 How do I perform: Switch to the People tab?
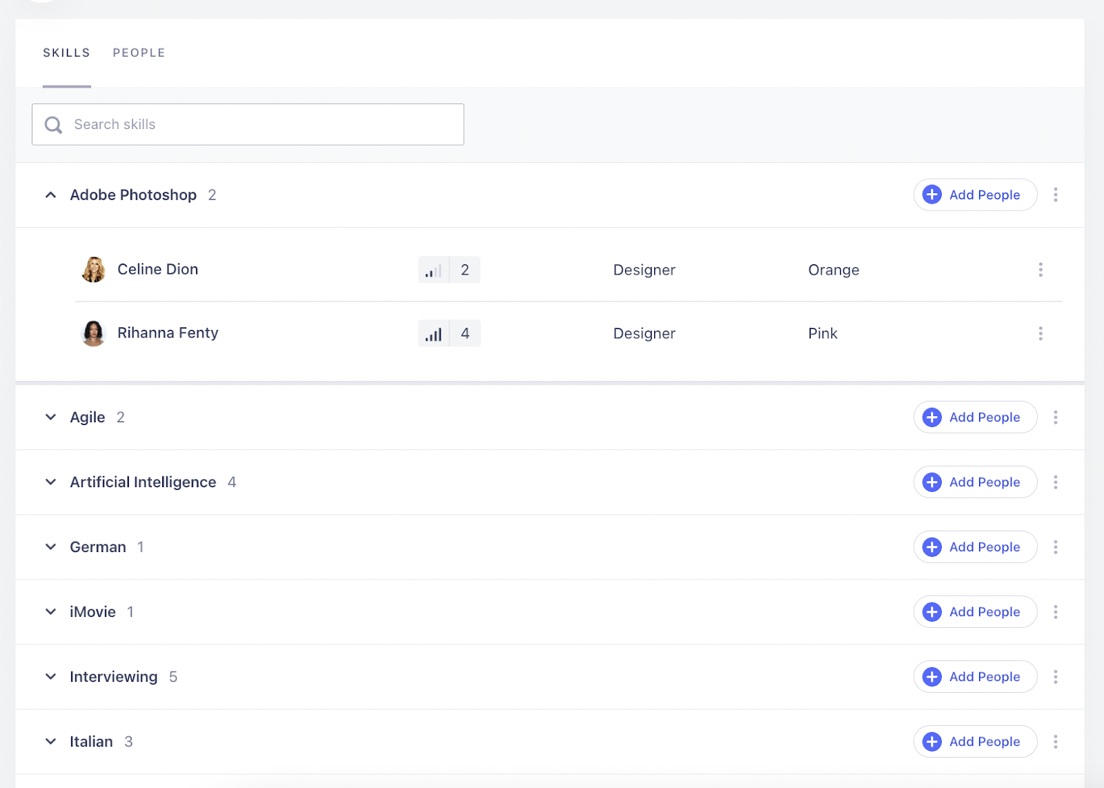139,53
